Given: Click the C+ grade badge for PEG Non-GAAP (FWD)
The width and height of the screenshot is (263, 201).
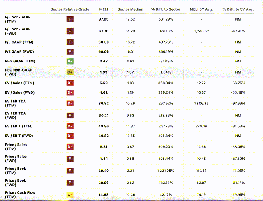Looking at the screenshot, I should (x=70, y=72).
